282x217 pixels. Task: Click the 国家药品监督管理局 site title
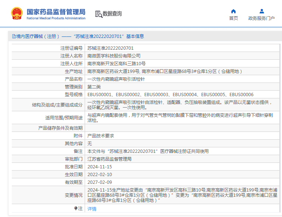pyautogui.click(x=56, y=11)
